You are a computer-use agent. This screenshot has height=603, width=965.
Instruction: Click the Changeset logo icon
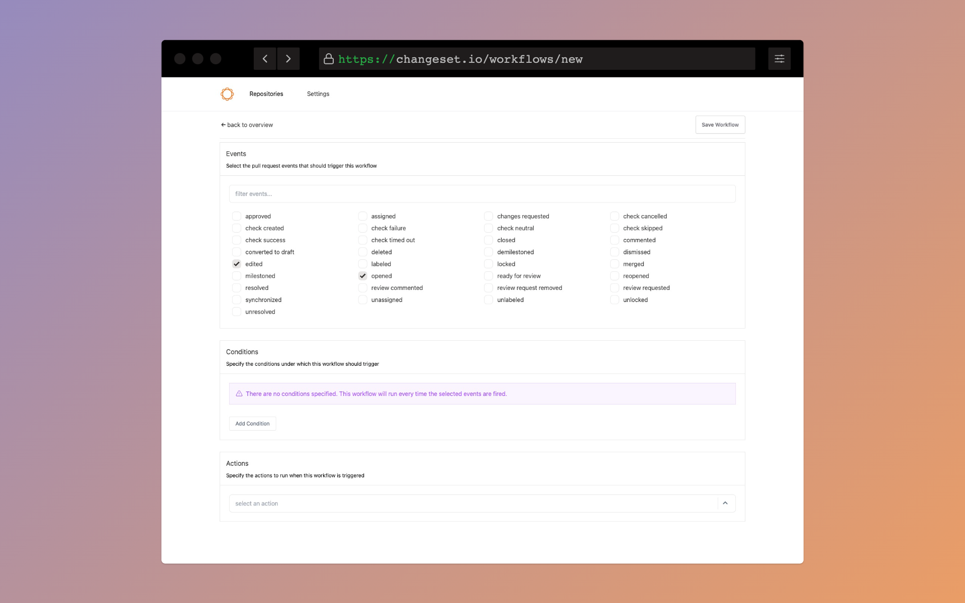[227, 94]
